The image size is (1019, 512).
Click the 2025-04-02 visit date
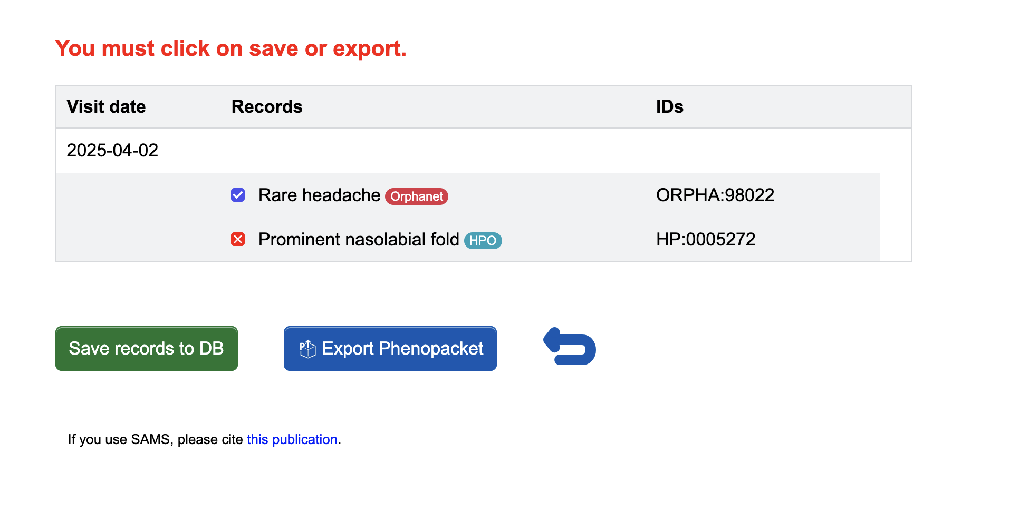[x=112, y=151]
